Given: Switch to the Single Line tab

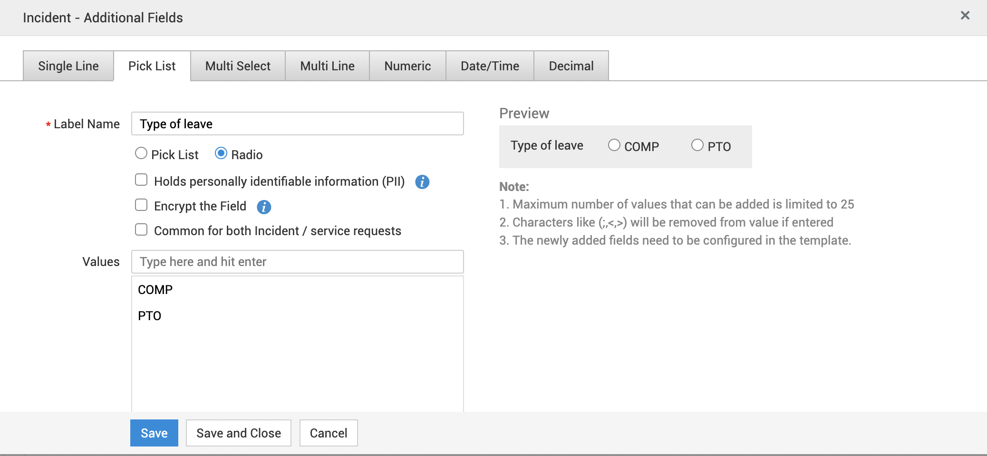Looking at the screenshot, I should tap(68, 66).
